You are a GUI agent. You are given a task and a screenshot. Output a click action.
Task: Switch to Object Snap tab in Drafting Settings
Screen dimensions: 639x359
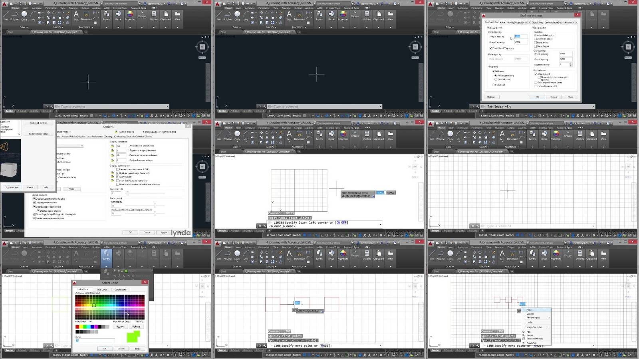click(521, 22)
